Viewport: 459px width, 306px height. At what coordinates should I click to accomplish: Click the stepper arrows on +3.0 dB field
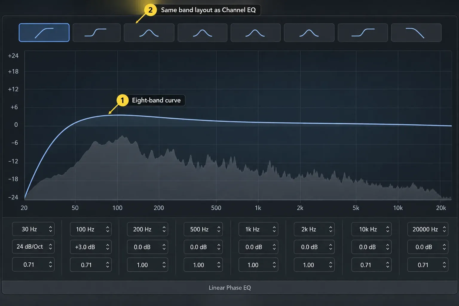click(108, 247)
